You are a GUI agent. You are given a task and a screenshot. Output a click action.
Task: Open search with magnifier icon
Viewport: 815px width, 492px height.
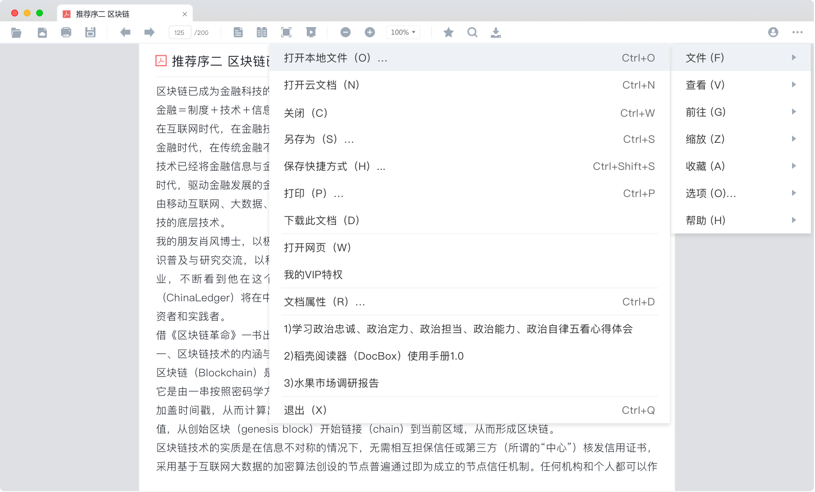point(472,32)
